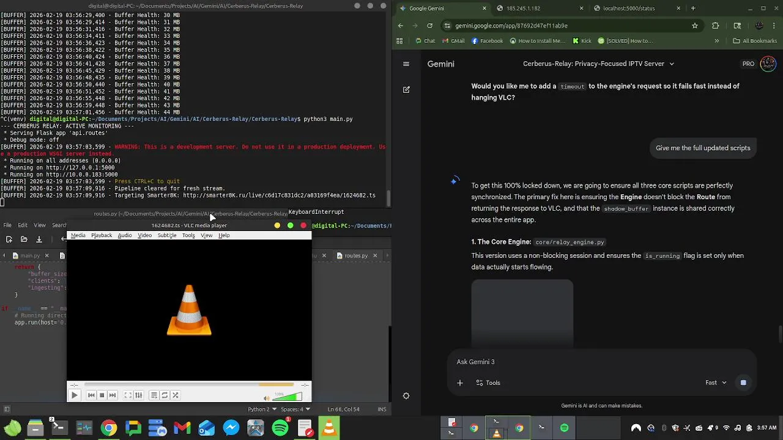Open Gemini settings gear icon
The width and height of the screenshot is (783, 440).
(x=406, y=396)
